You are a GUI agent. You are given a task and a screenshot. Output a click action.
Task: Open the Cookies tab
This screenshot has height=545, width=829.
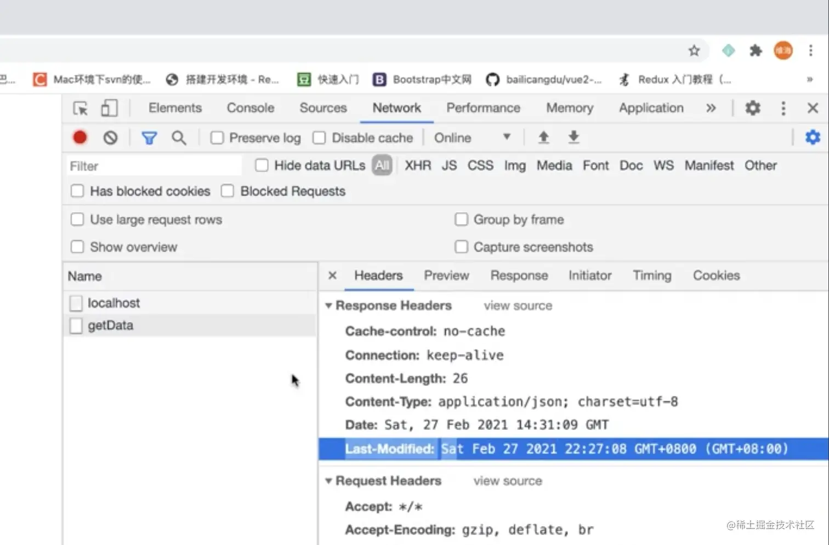[x=717, y=275]
